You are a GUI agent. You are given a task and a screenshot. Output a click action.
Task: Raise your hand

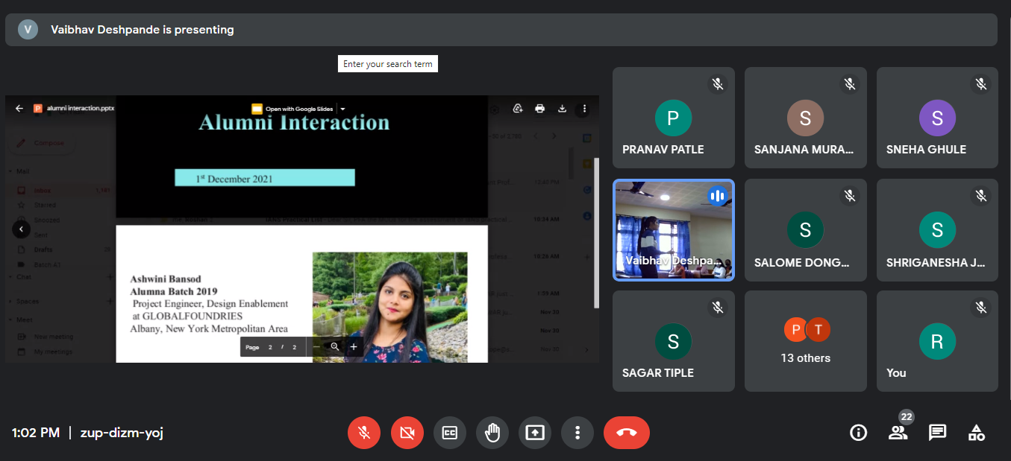tap(492, 433)
